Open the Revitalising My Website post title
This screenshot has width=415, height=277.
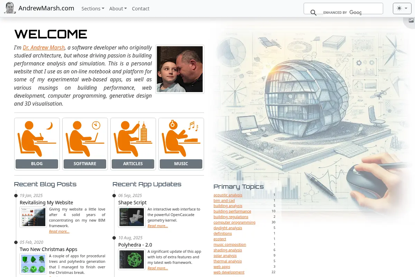click(x=46, y=203)
